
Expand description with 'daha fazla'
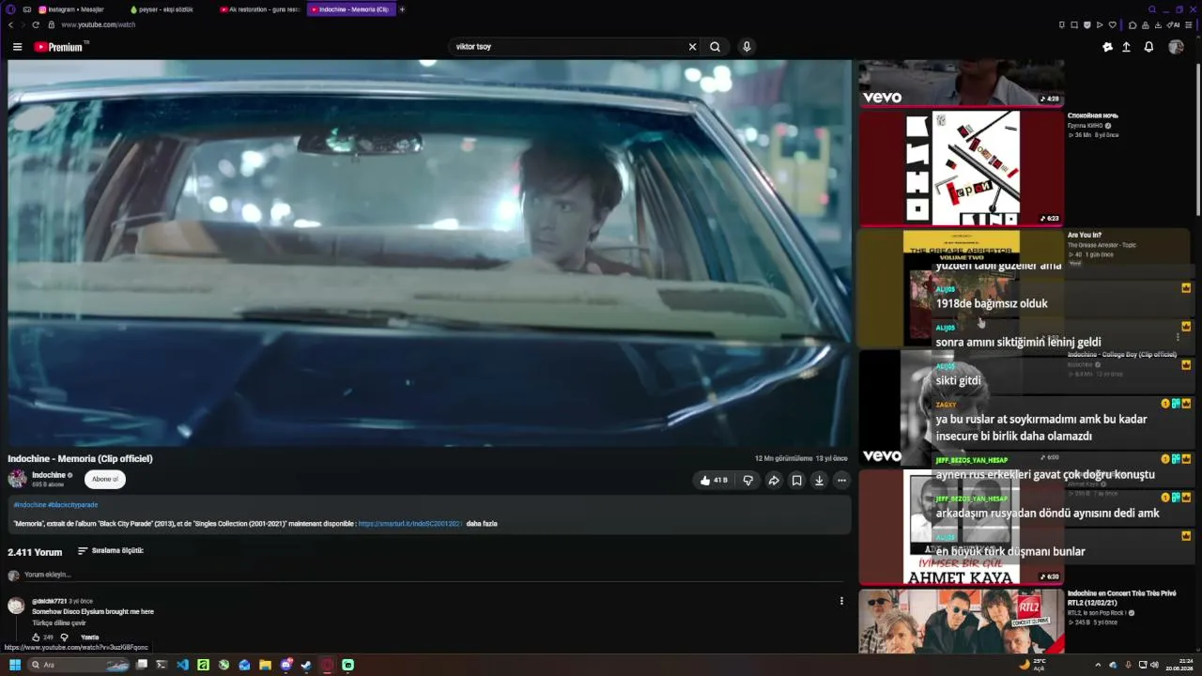(482, 524)
